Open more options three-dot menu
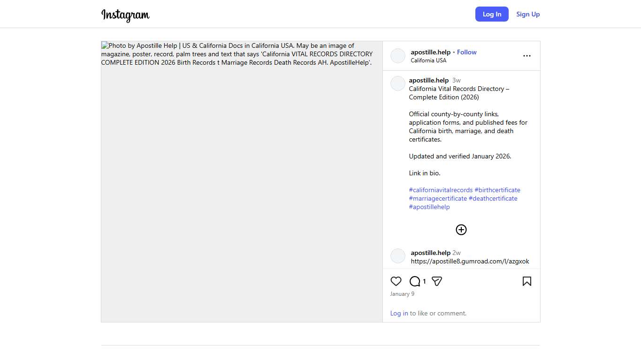641x360 pixels. (527, 56)
